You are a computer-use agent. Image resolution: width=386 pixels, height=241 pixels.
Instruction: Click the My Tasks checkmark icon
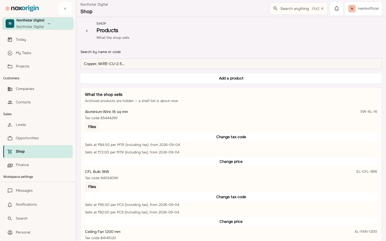click(10, 53)
